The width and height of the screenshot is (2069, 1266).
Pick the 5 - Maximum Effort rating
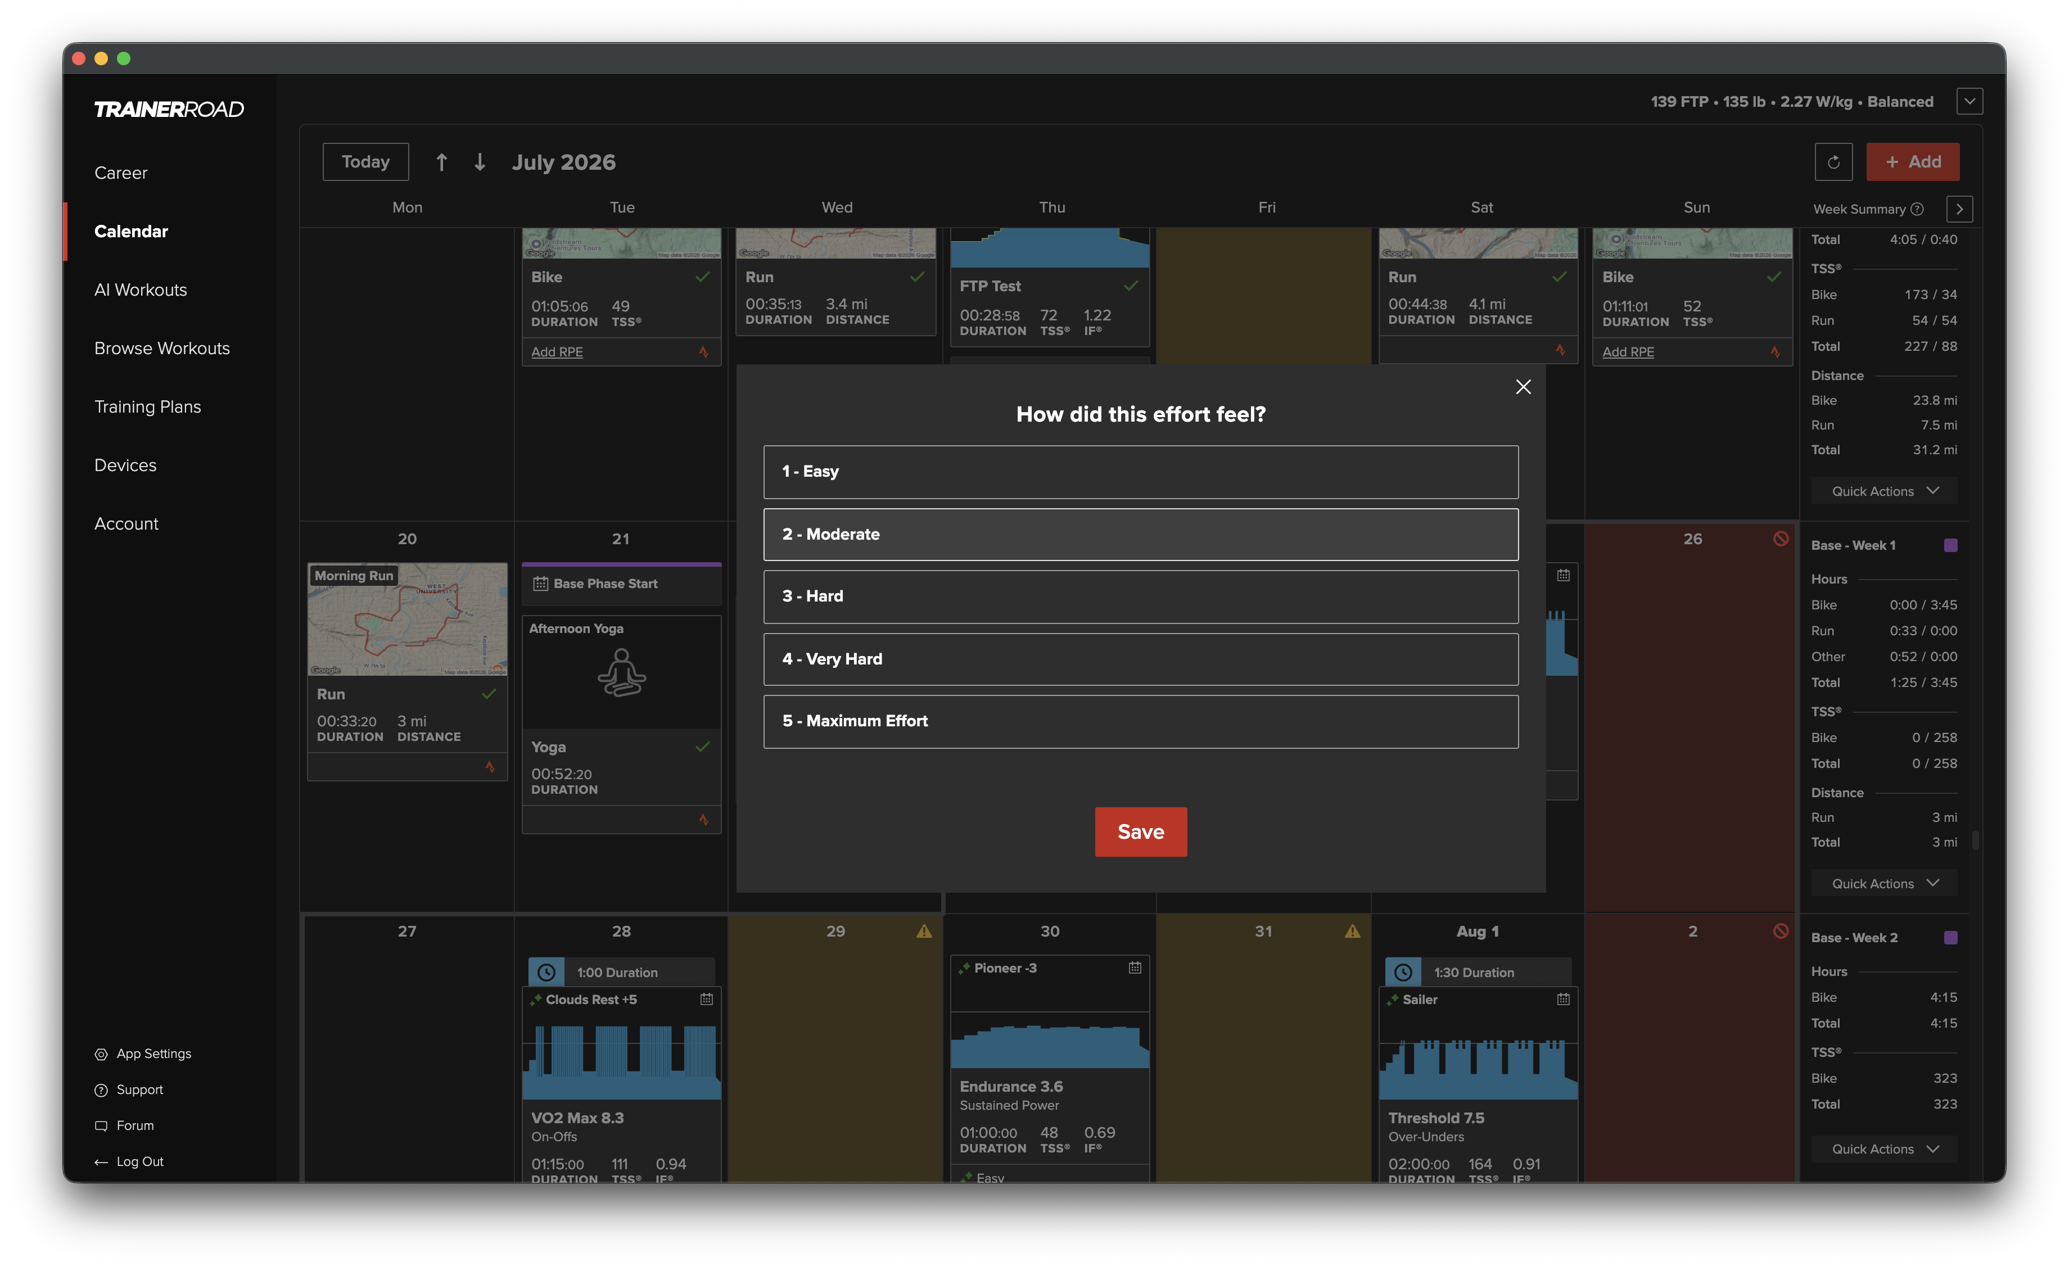[x=1140, y=721]
